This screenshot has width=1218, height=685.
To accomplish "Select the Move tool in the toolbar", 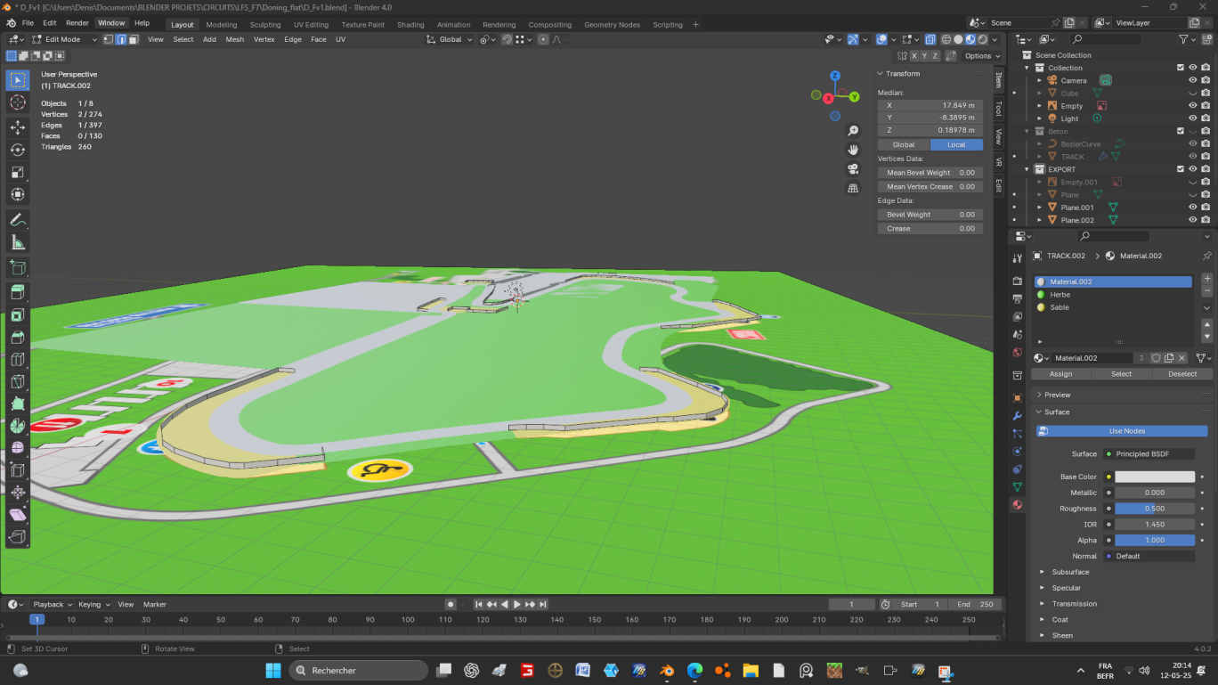I will click(18, 127).
